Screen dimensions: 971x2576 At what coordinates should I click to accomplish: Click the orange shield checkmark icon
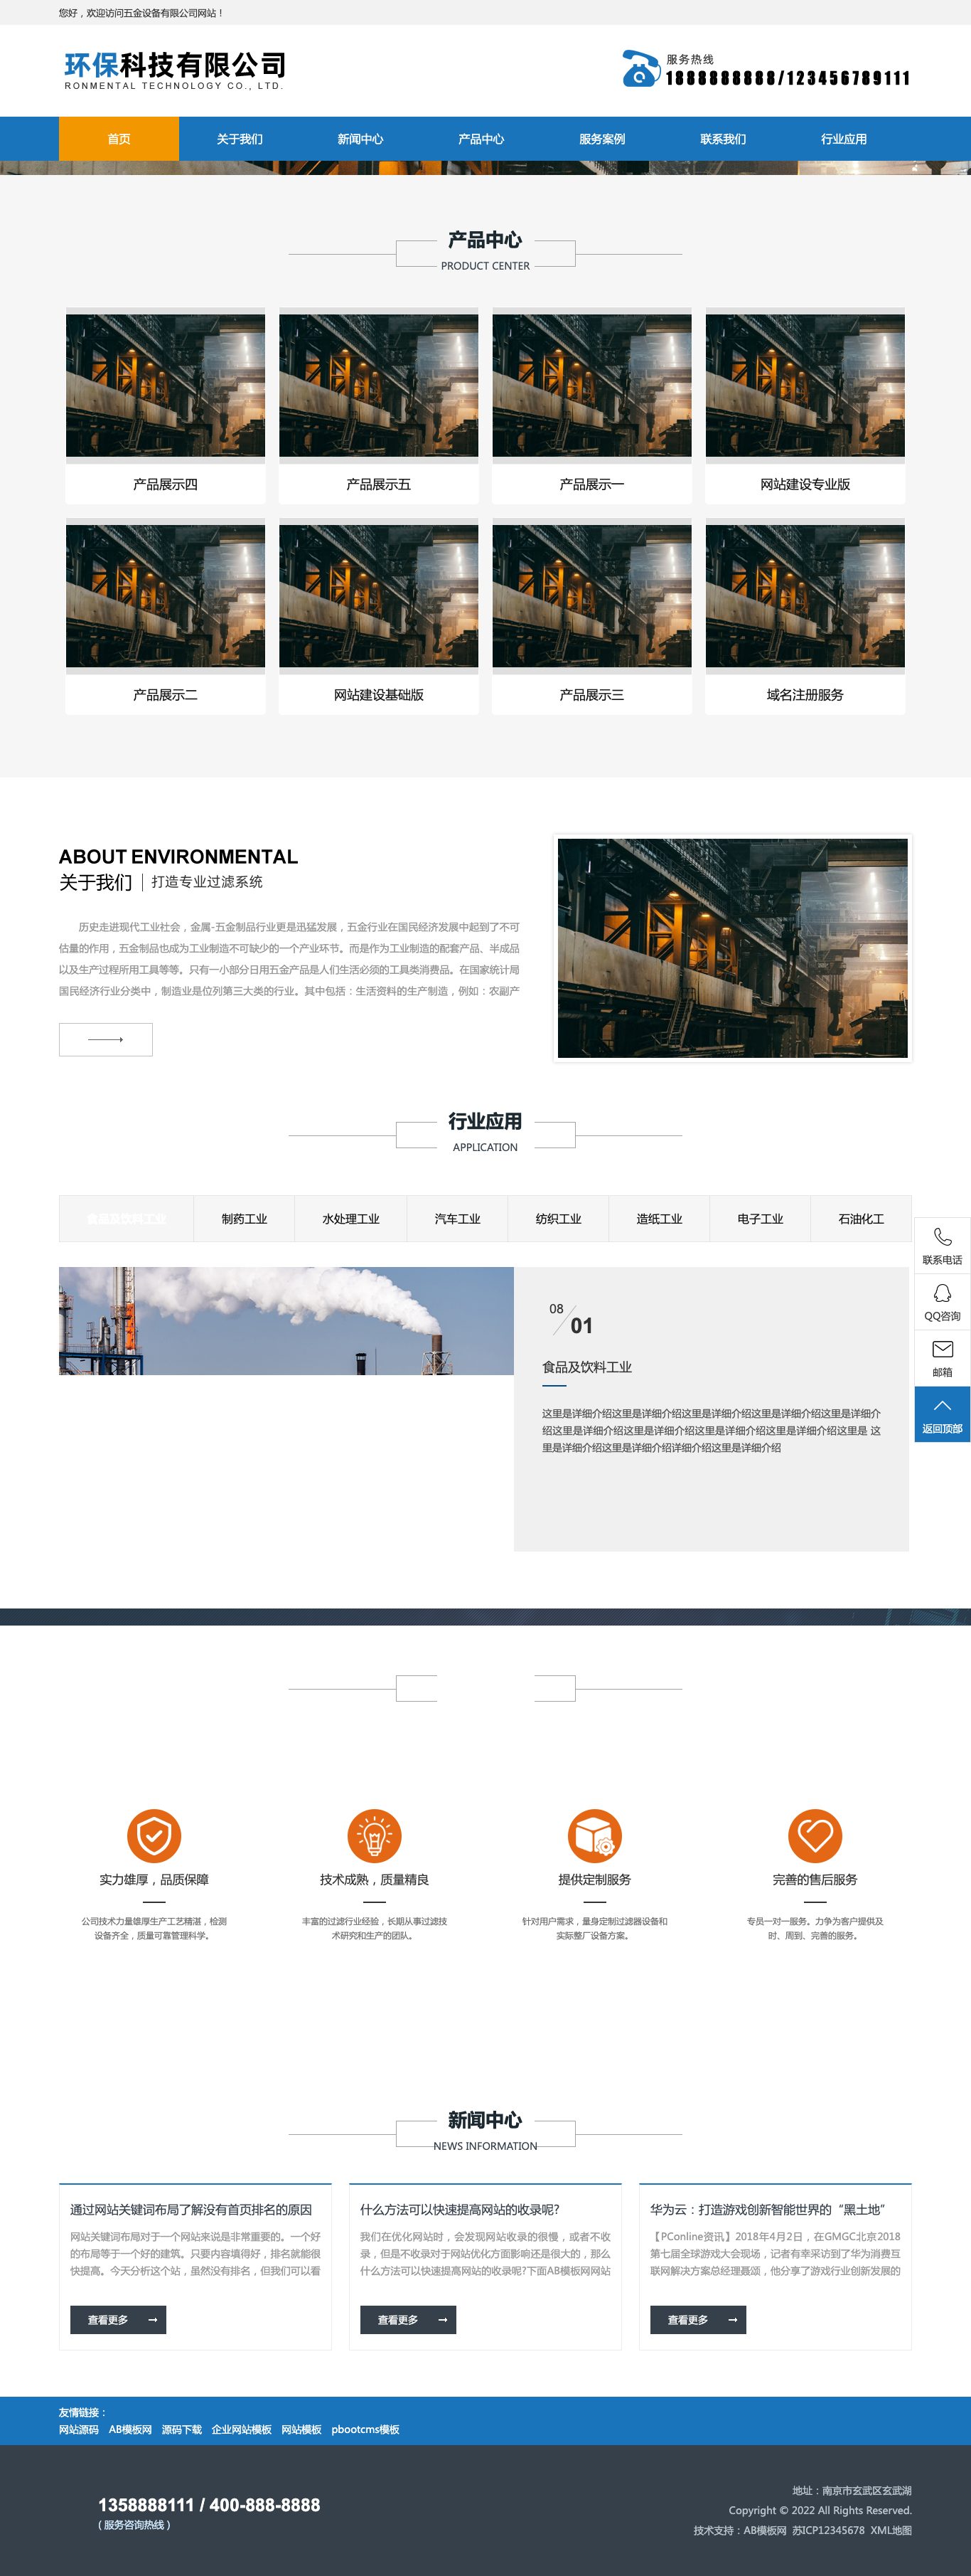click(154, 1836)
